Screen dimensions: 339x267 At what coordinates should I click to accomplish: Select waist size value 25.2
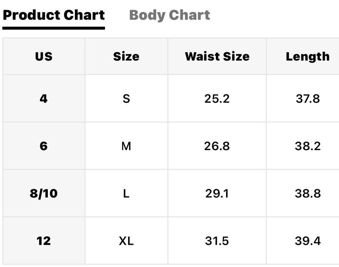tap(217, 98)
